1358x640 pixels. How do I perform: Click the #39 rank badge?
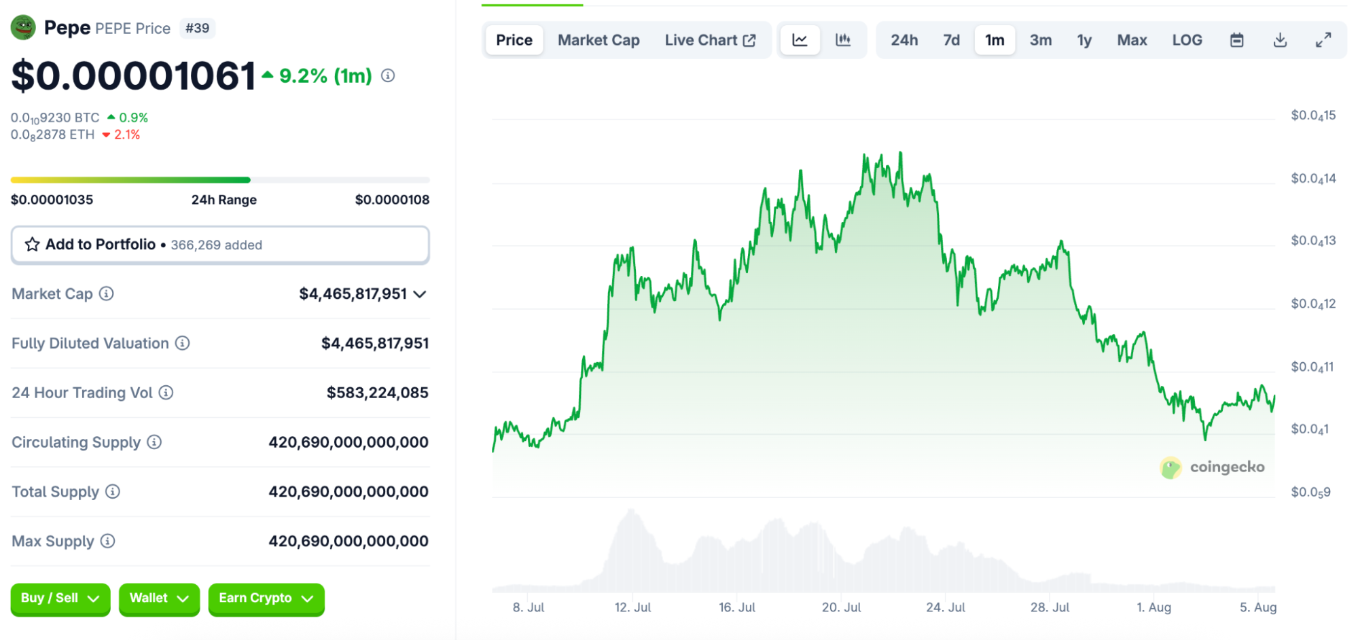(197, 28)
